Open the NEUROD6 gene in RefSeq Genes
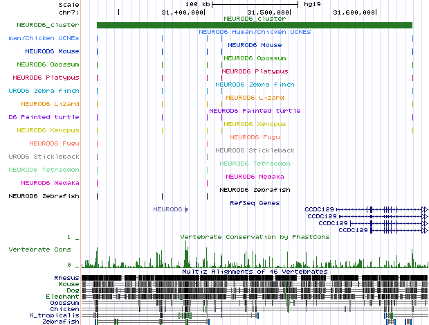Image resolution: width=429 pixels, height=325 pixels. click(168, 209)
